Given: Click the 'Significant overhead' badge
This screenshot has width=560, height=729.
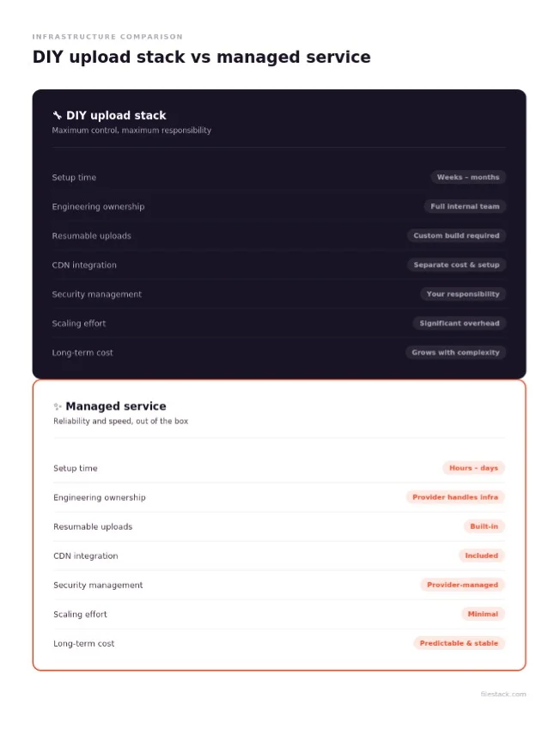Looking at the screenshot, I should pos(460,324).
